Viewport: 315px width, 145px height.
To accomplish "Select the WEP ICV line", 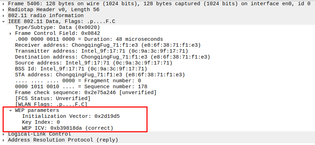I will pyautogui.click(x=67, y=128).
